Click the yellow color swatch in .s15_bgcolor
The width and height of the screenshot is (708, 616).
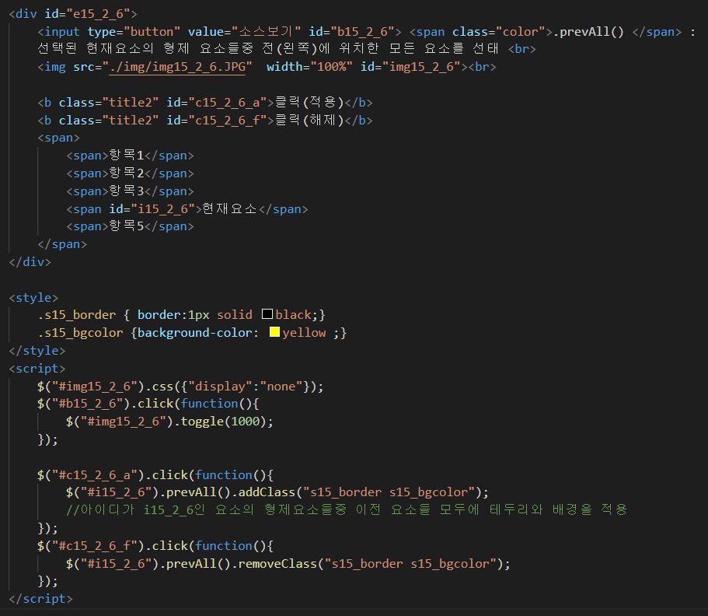point(274,332)
